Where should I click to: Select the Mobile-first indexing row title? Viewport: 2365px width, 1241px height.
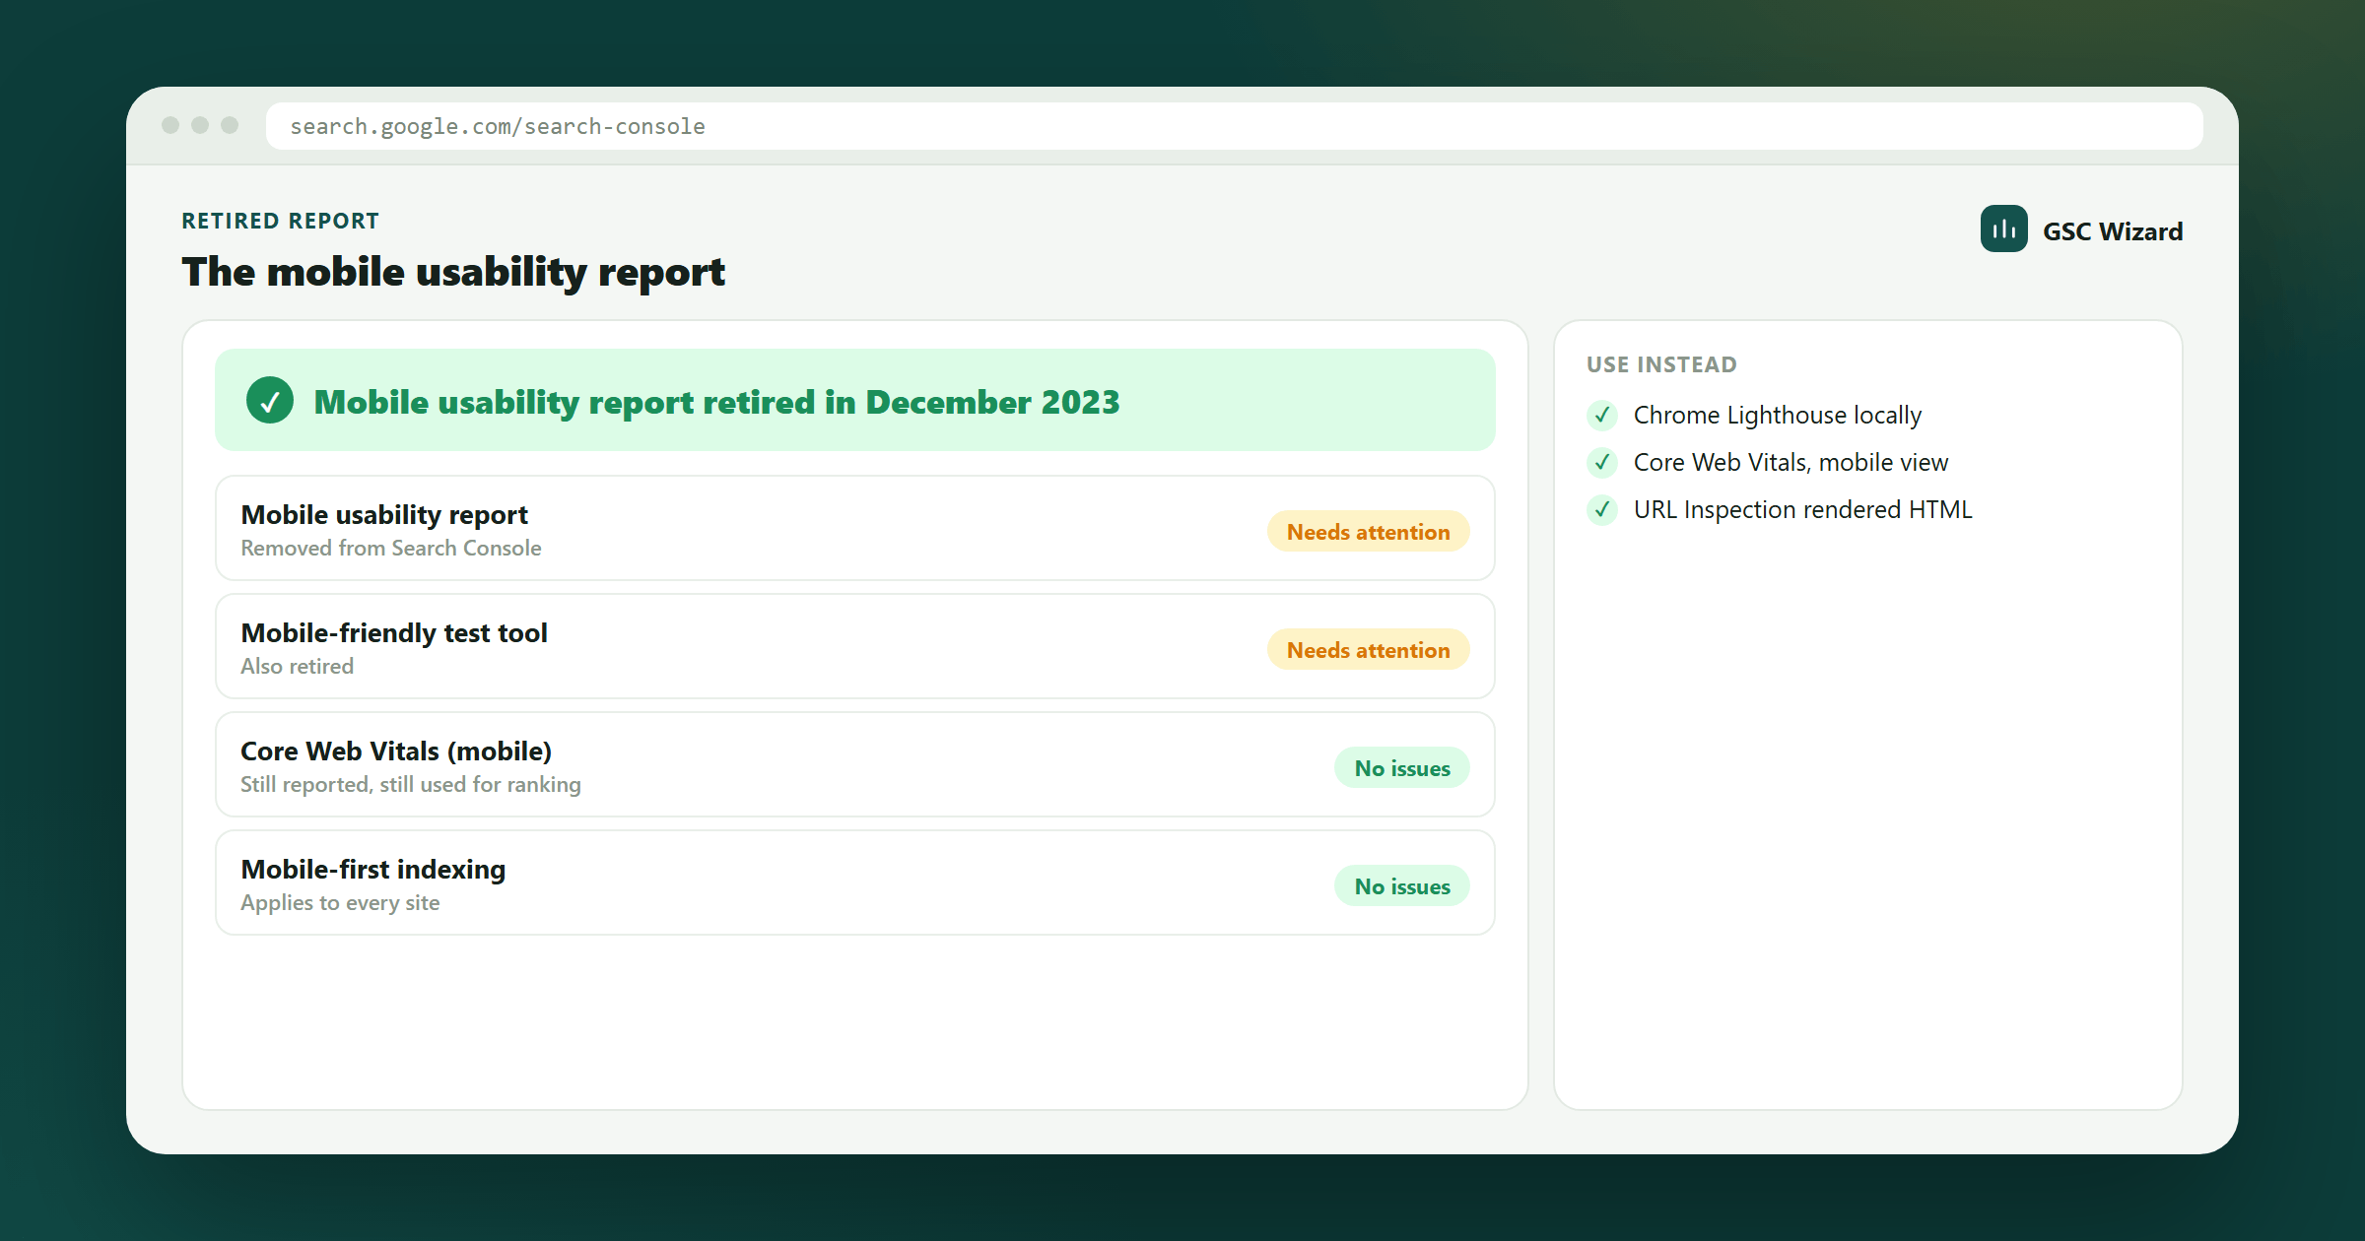pyautogui.click(x=373, y=870)
